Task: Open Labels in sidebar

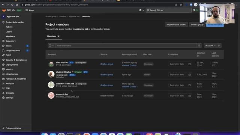Action: 9,31
